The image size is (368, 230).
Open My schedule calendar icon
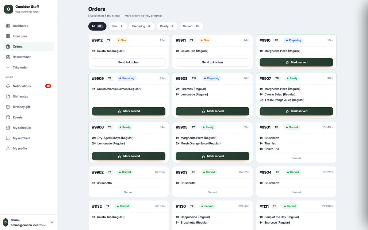coord(8,128)
